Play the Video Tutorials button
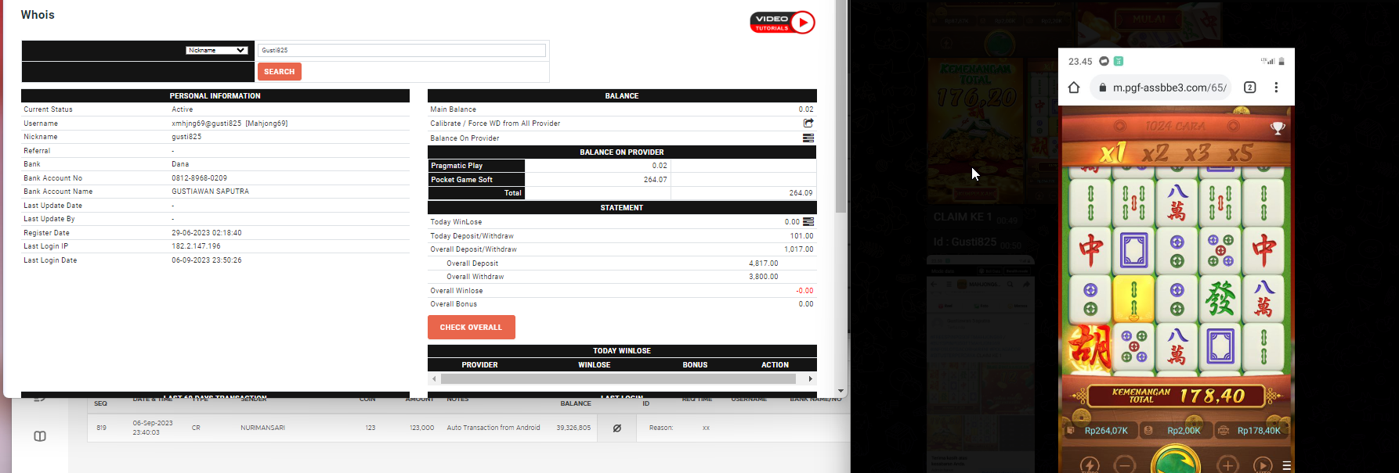The image size is (1399, 473). tap(783, 23)
